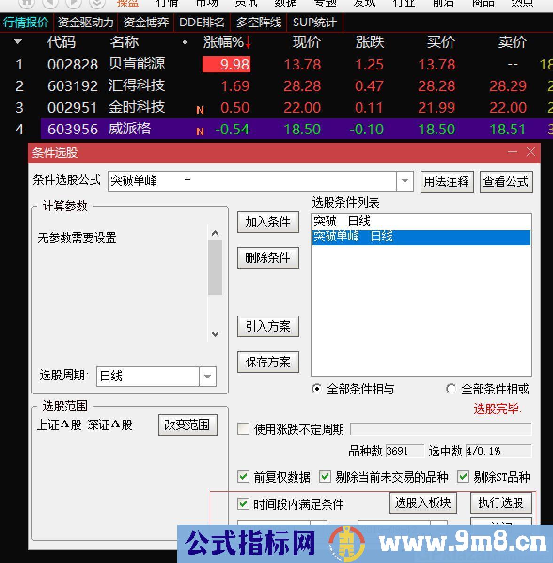Screen dimensions: 553x563
Task: Click the 加入条件 button
Action: click(268, 222)
